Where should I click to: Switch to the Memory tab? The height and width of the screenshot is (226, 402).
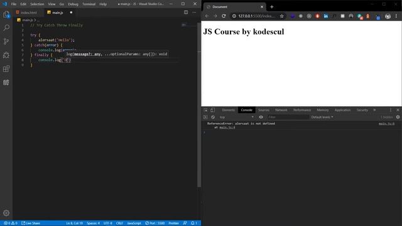pyautogui.click(x=322, y=110)
